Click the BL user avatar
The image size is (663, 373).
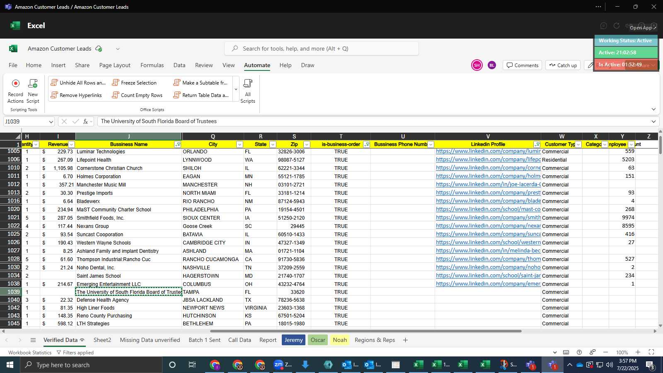492,65
